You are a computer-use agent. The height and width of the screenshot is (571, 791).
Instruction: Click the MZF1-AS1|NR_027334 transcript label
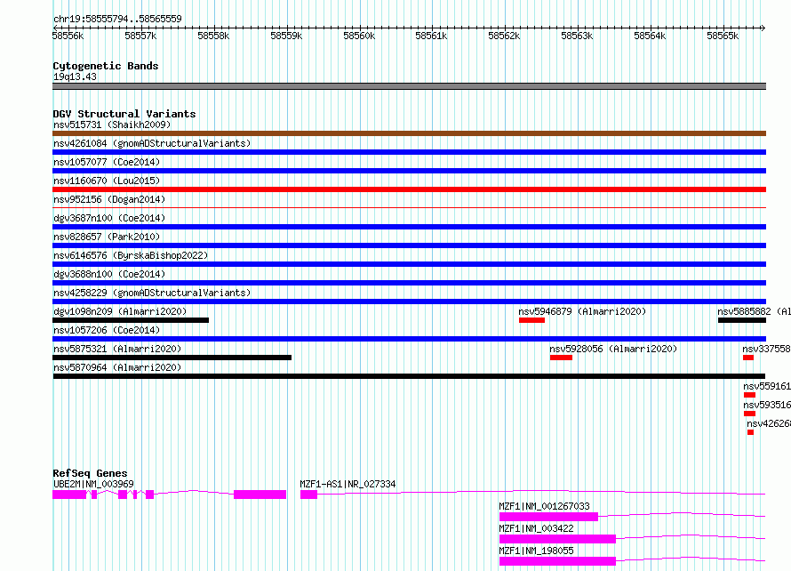(348, 484)
